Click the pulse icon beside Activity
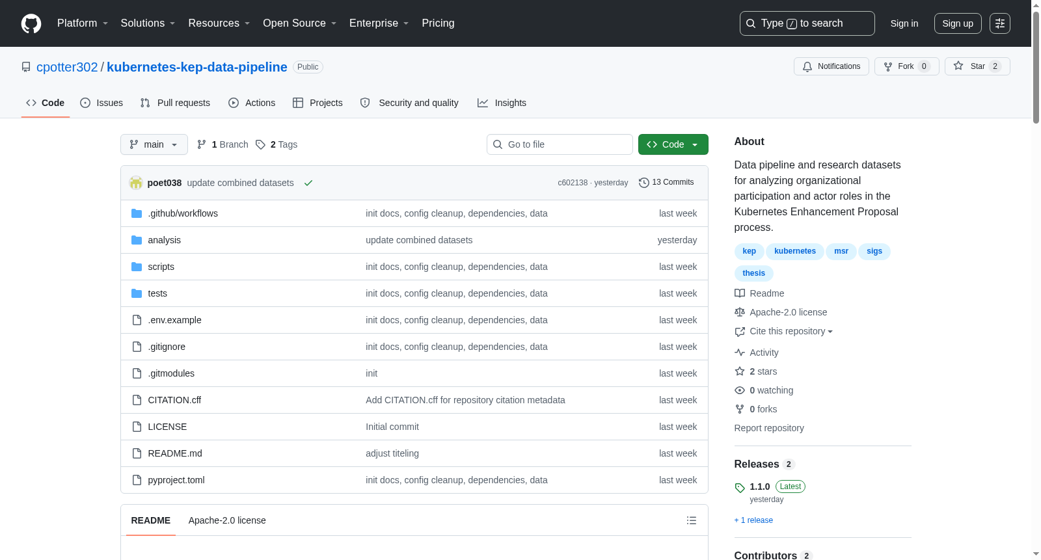 (740, 353)
